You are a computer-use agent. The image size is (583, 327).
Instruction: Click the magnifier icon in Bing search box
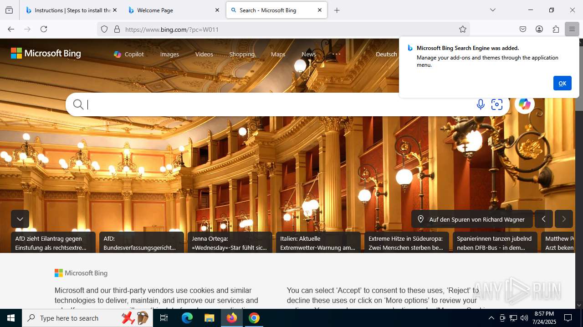(78, 104)
